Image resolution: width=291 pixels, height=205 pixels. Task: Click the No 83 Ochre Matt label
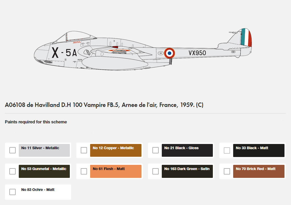click(x=38, y=190)
